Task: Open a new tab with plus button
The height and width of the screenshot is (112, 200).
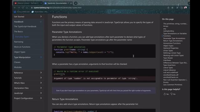Action: click(x=76, y=3)
